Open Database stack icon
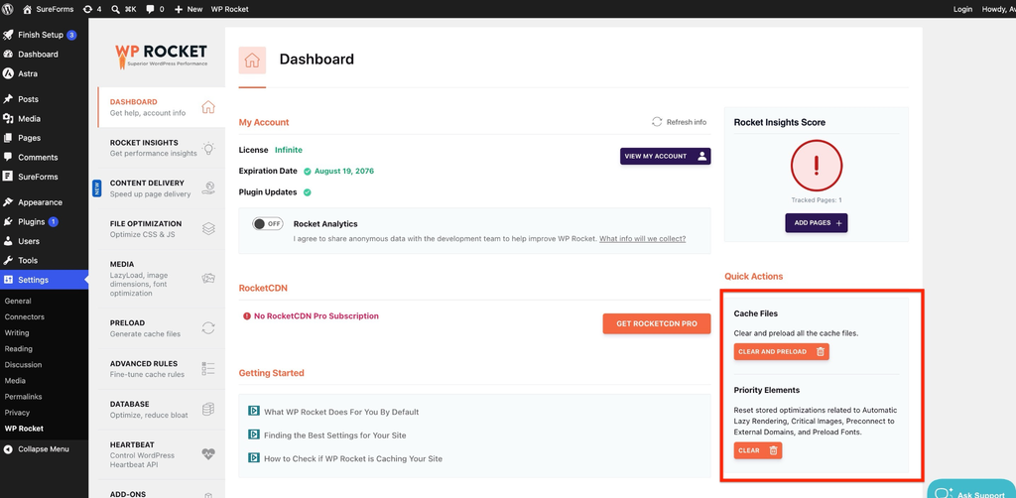Screen dimensions: 1016x498 pos(208,410)
